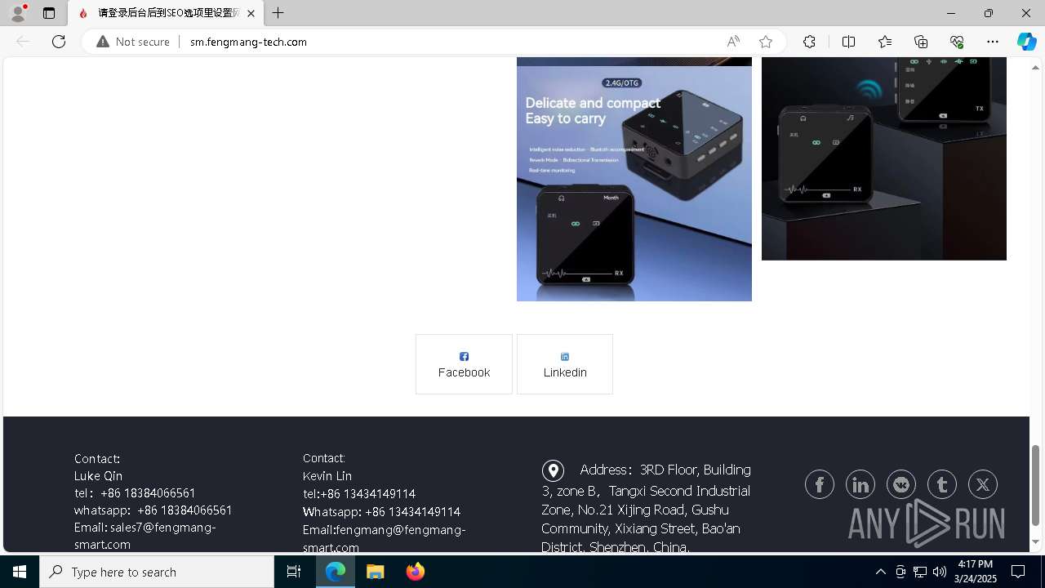Add this page to favorites star
Screen dimensions: 1045x588
click(x=766, y=42)
